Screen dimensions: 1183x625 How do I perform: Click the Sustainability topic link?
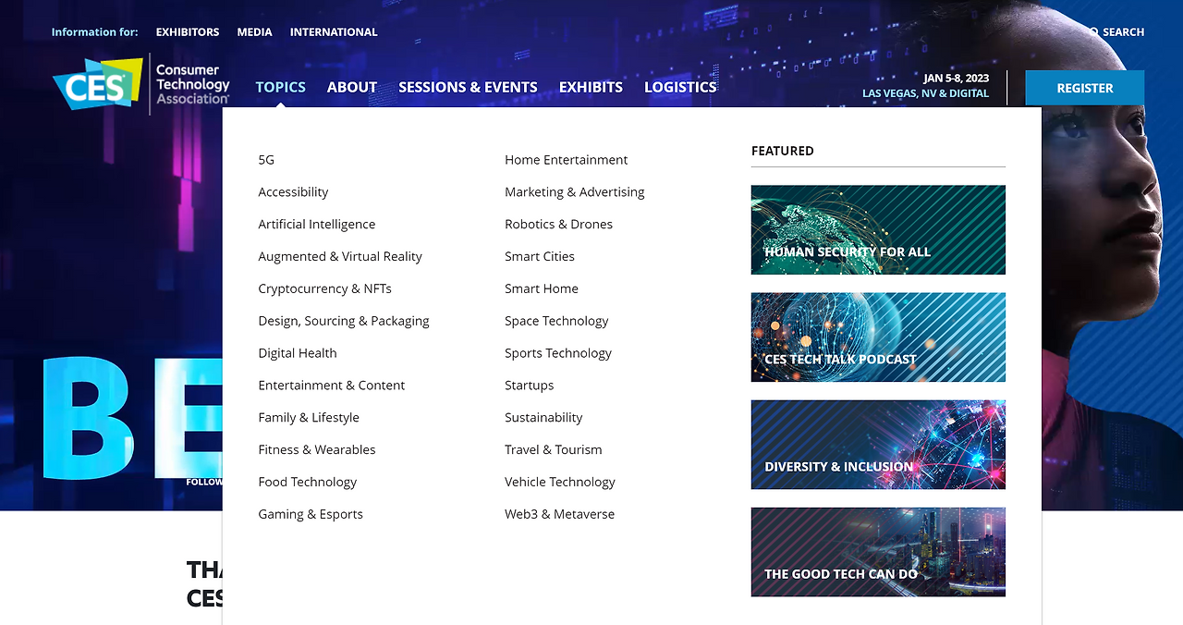point(543,417)
